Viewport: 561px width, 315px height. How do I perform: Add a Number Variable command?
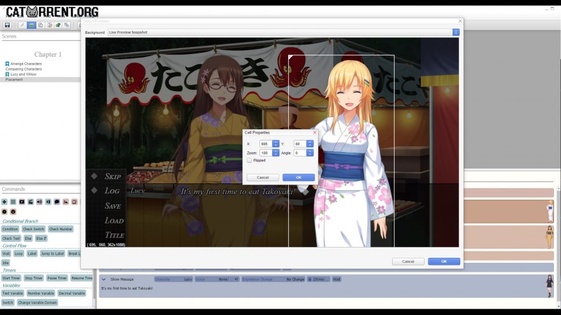41,293
